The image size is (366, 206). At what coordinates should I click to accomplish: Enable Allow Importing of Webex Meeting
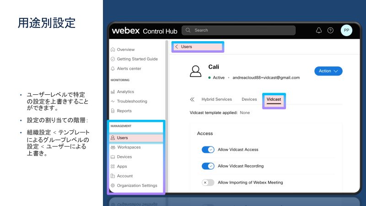click(208, 182)
